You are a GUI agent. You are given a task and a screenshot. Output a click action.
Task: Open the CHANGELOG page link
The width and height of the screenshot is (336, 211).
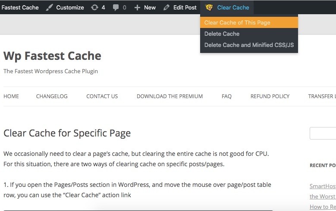pyautogui.click(x=52, y=96)
